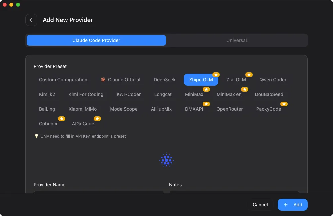Click the Add button
The width and height of the screenshot is (333, 216).
[292, 205]
